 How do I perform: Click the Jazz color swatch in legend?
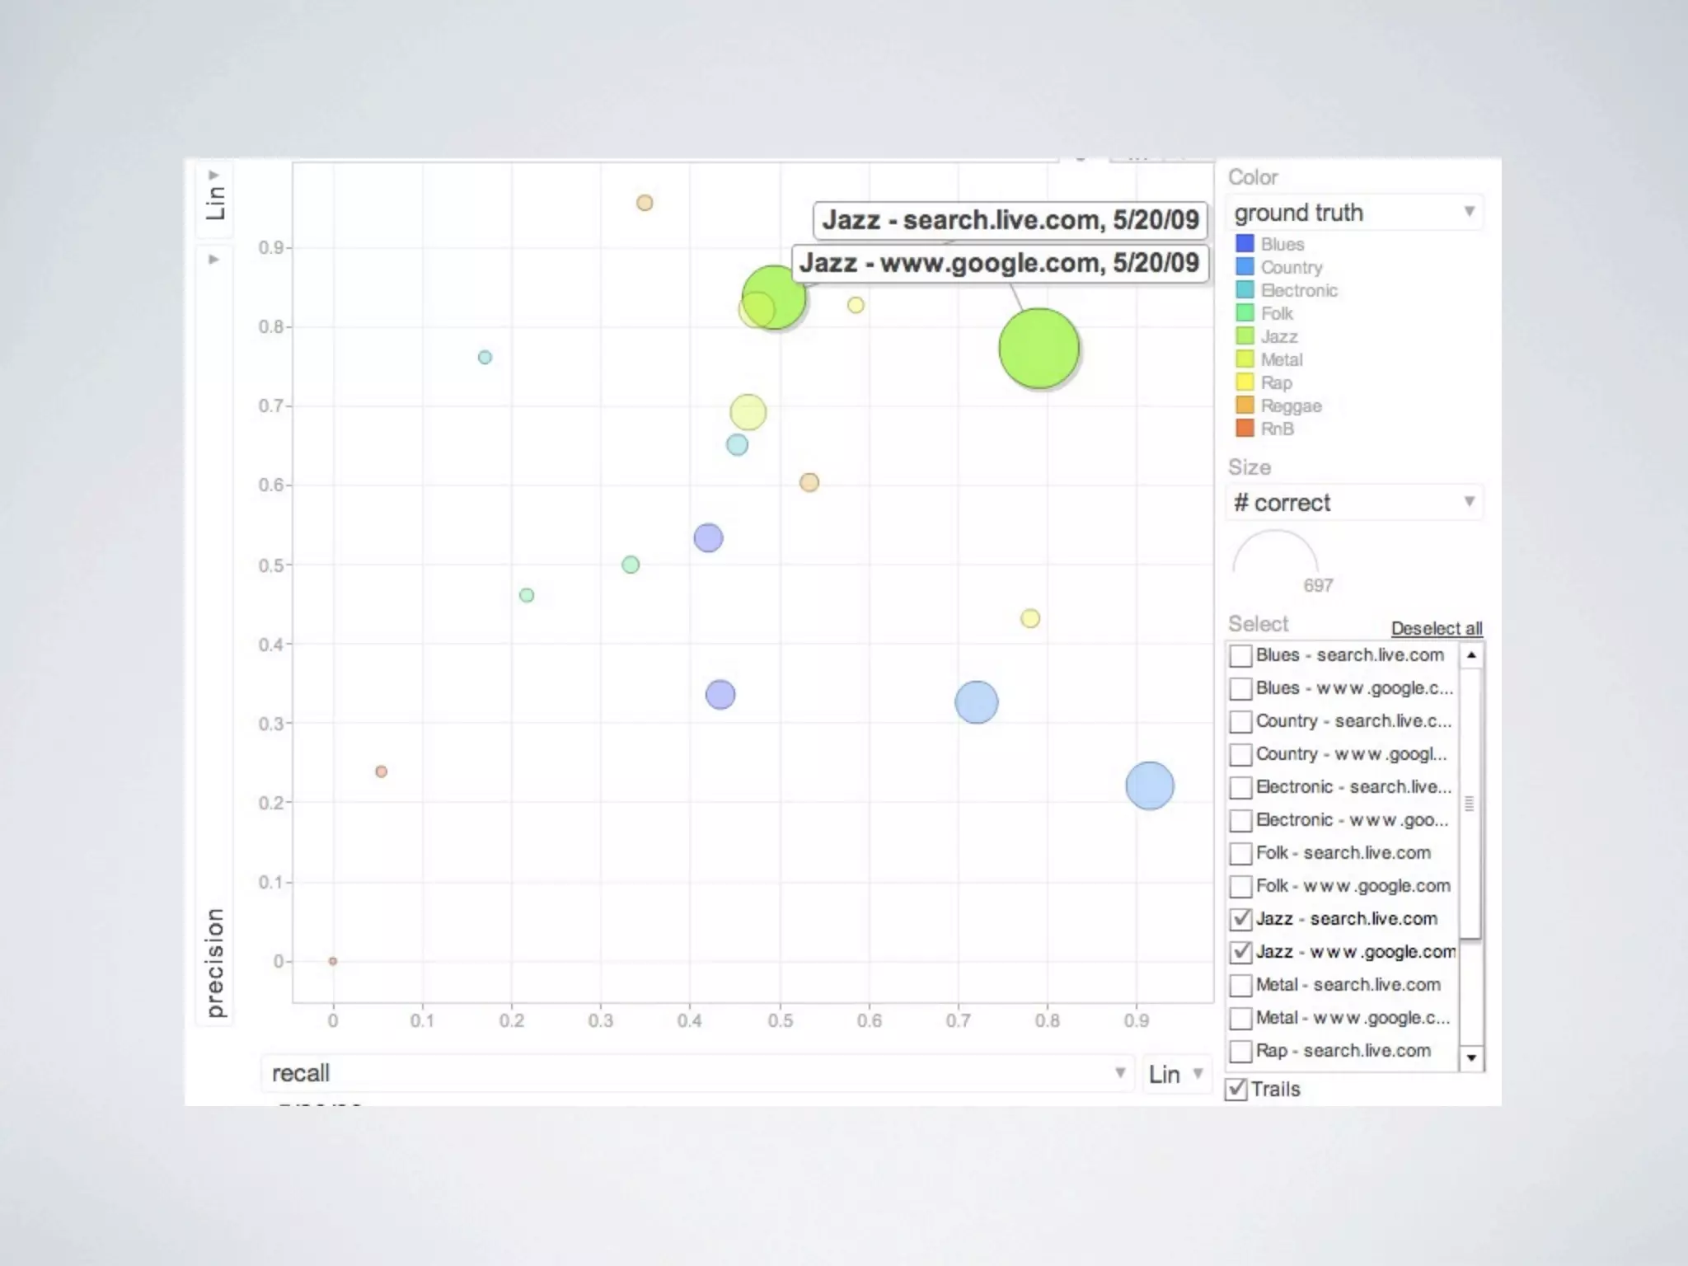[x=1245, y=336]
